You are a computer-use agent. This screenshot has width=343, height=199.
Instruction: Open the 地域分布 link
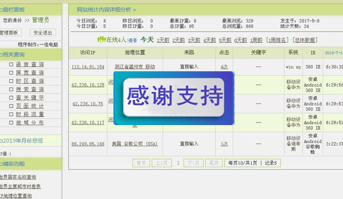(x=30, y=122)
